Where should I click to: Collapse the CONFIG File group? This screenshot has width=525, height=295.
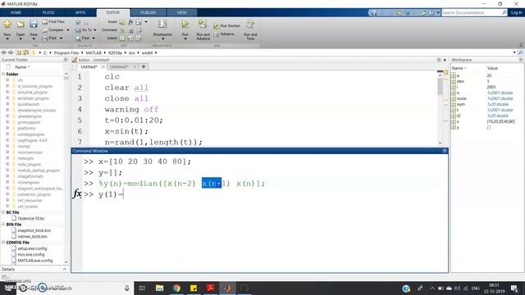coord(3,243)
